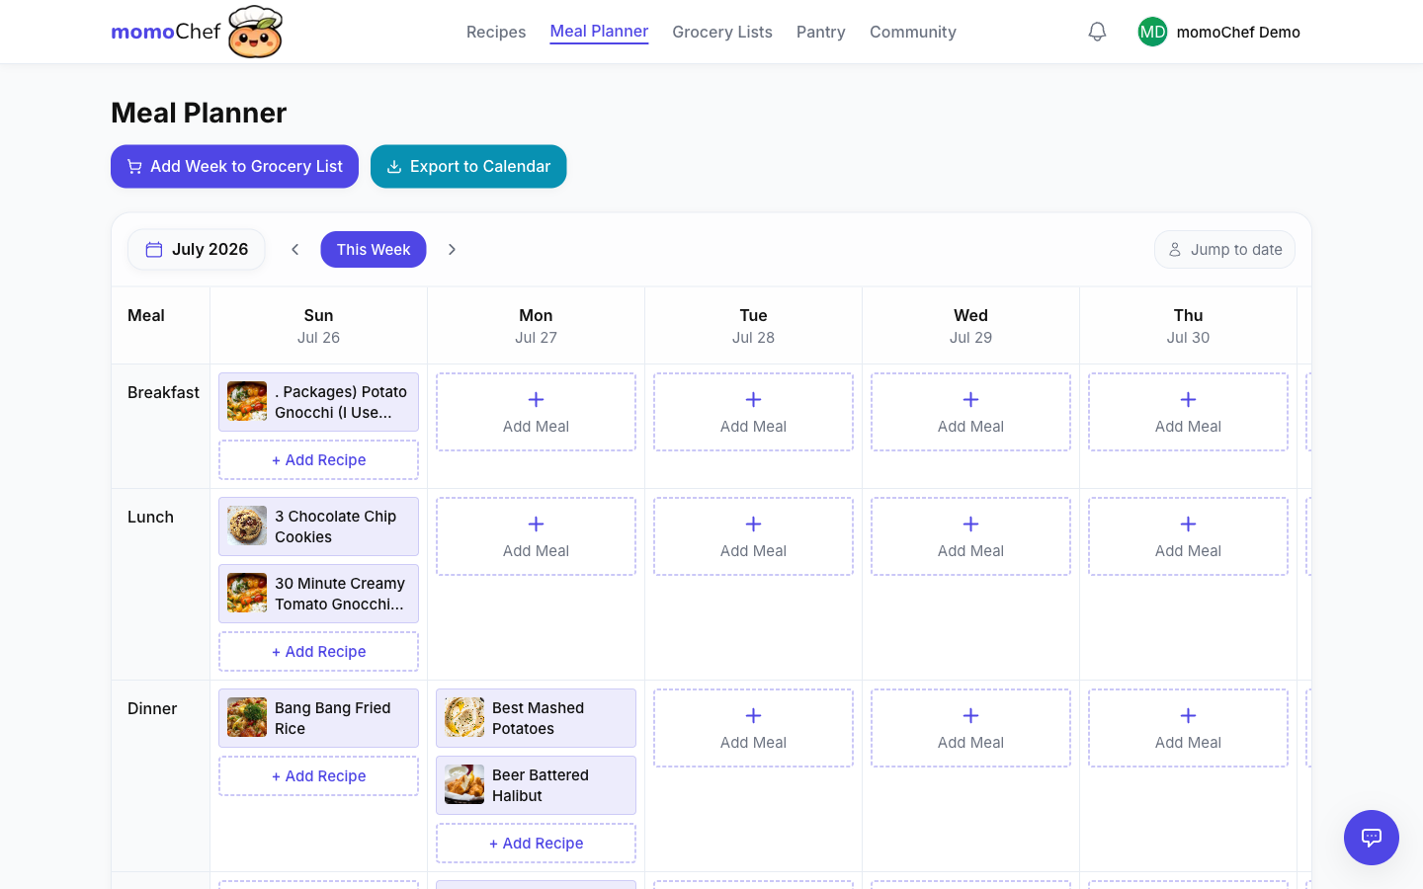
Task: Click Chocolate Chip Cookies thumbnail image
Action: [247, 525]
